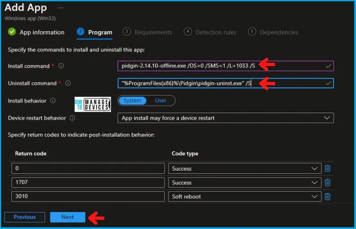The image size is (356, 229).
Task: Open the Dependencies tab
Action: tap(279, 32)
